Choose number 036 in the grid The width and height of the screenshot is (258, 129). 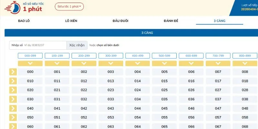[x=191, y=99]
